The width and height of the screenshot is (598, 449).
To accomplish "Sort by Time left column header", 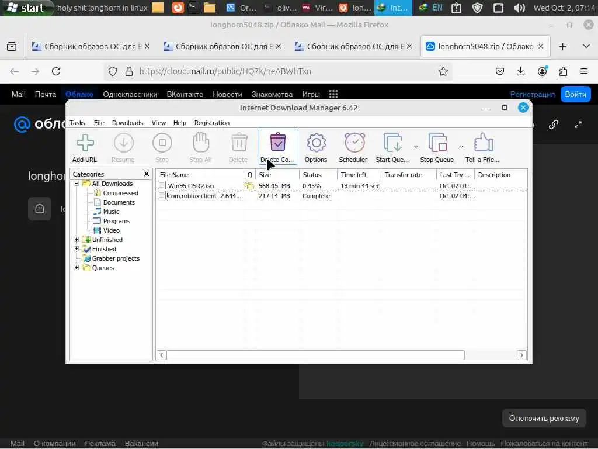I will tap(359, 175).
